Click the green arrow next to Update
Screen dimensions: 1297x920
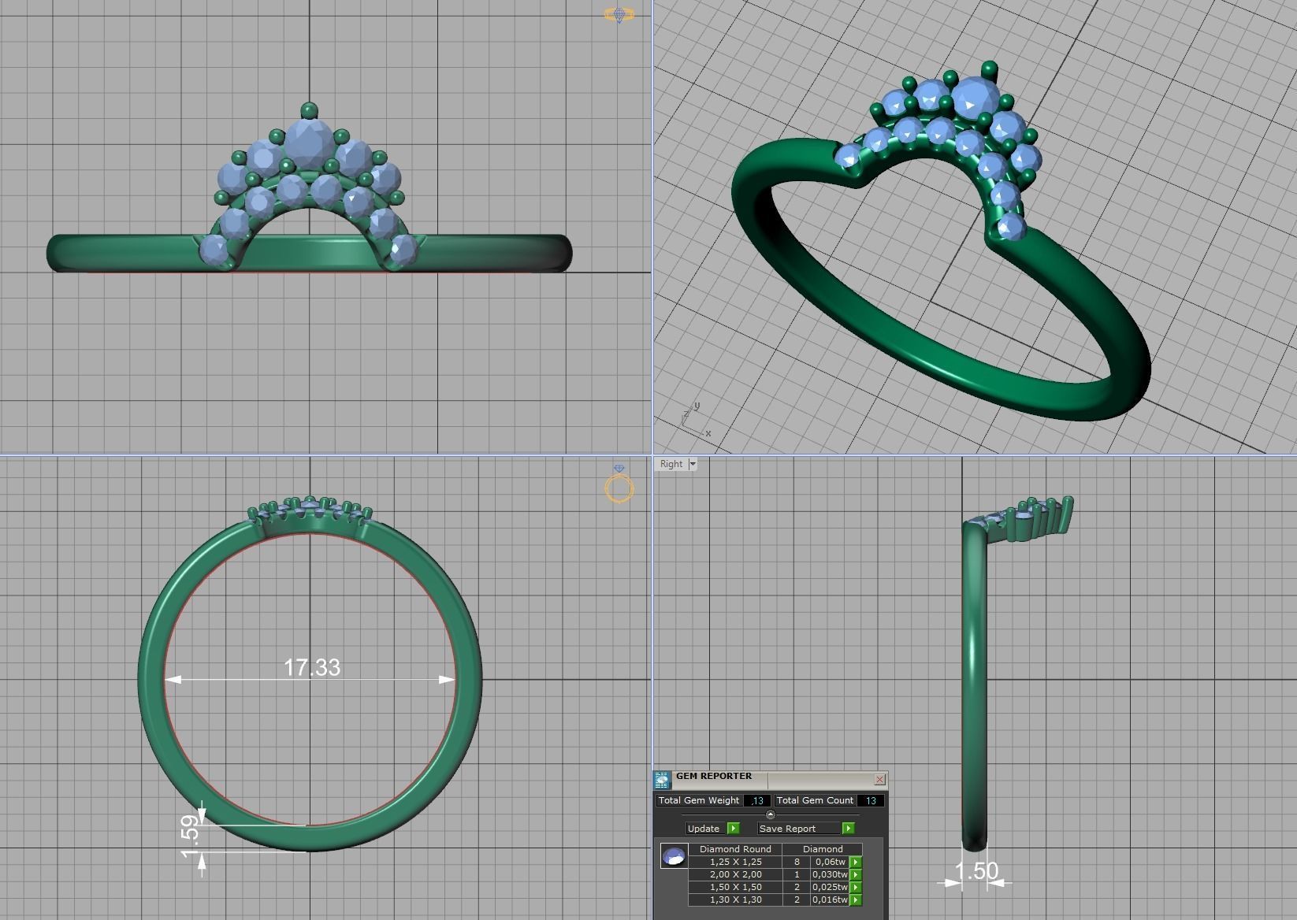734,829
